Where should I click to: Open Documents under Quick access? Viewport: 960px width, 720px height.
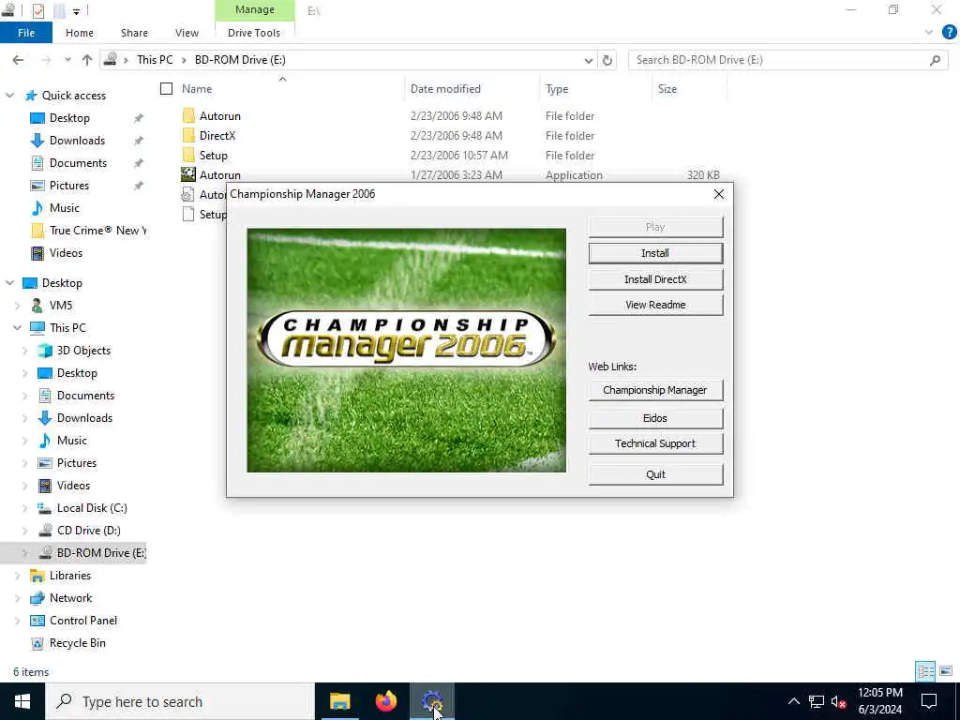coord(79,163)
